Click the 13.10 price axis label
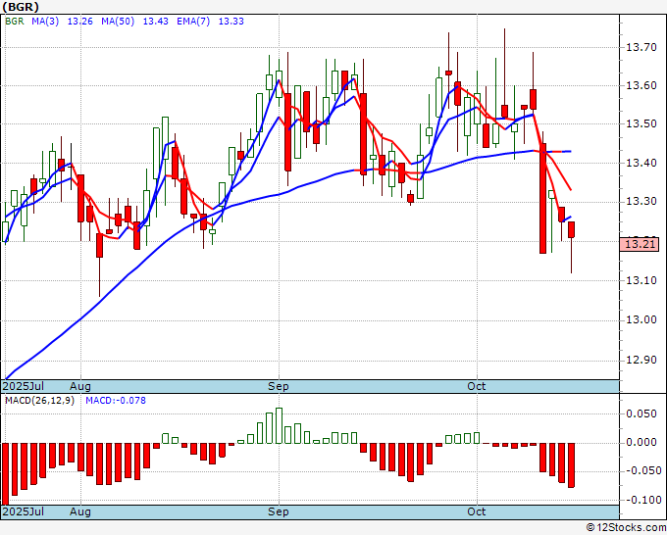667x535 pixels. click(641, 280)
